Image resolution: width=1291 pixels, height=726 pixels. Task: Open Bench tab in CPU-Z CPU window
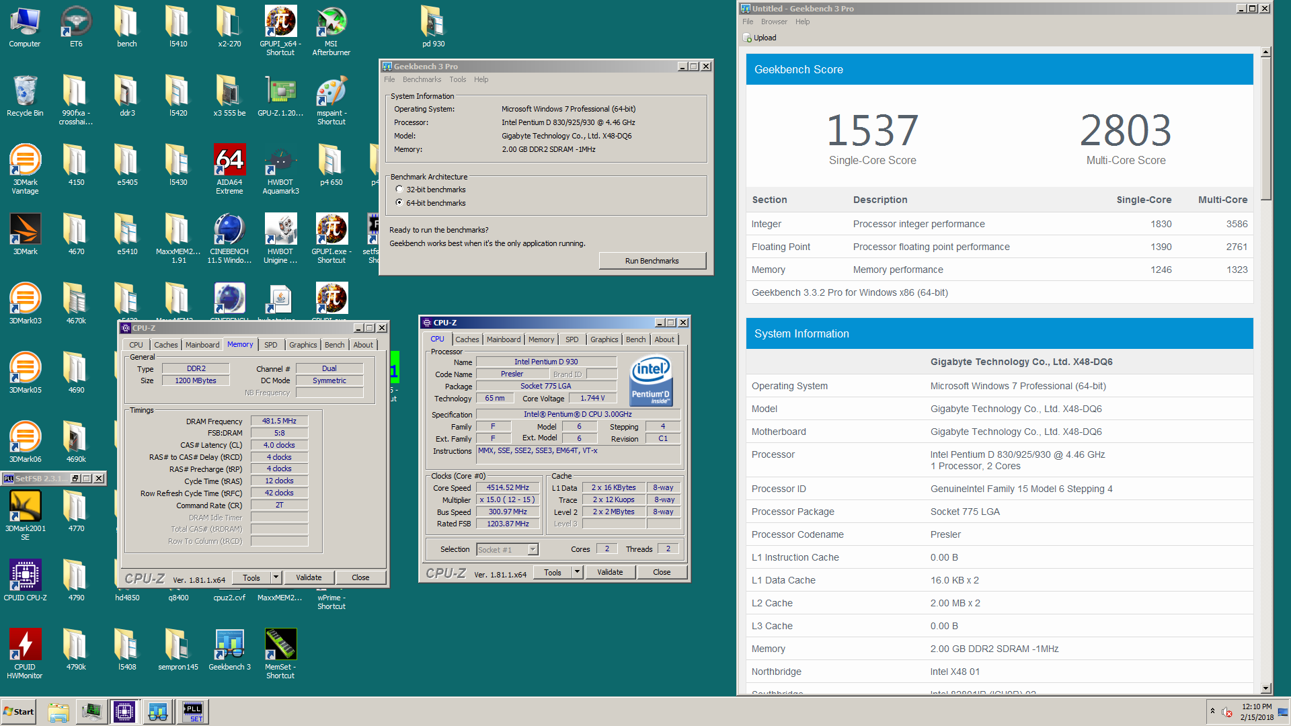click(x=635, y=339)
